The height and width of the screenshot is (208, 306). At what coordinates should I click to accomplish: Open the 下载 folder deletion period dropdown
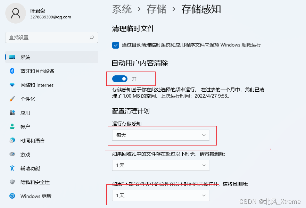(x=160, y=195)
